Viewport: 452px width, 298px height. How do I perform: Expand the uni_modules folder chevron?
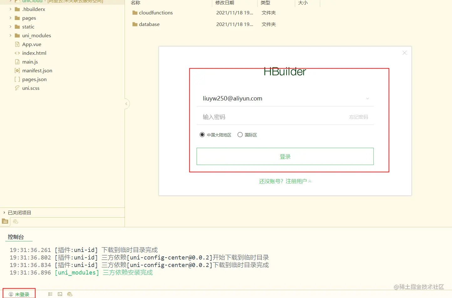coord(10,36)
